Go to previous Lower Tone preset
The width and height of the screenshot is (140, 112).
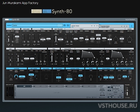[x=124, y=26]
